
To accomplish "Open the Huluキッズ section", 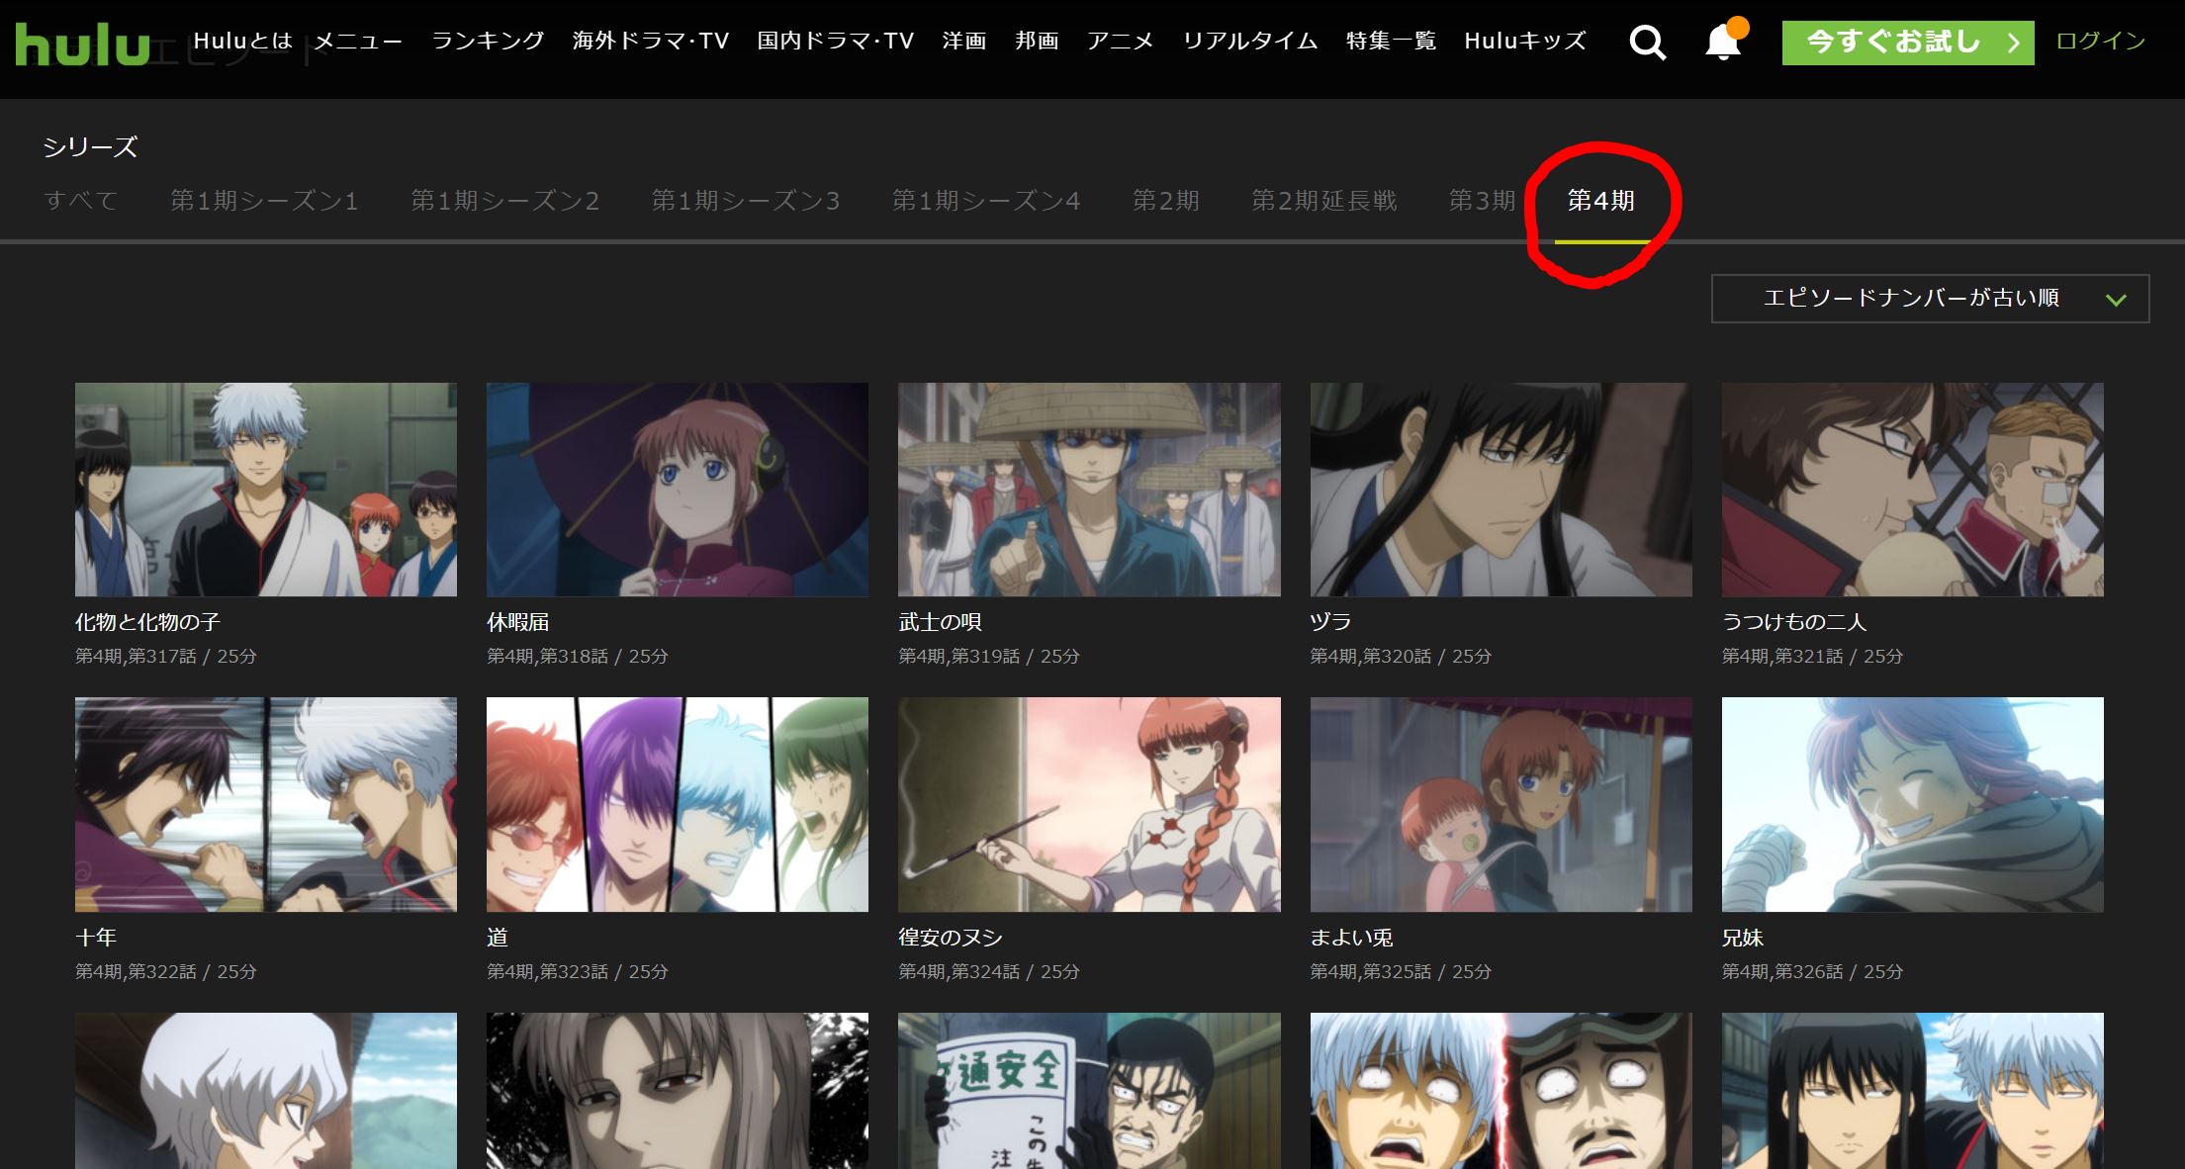I will [x=1525, y=41].
